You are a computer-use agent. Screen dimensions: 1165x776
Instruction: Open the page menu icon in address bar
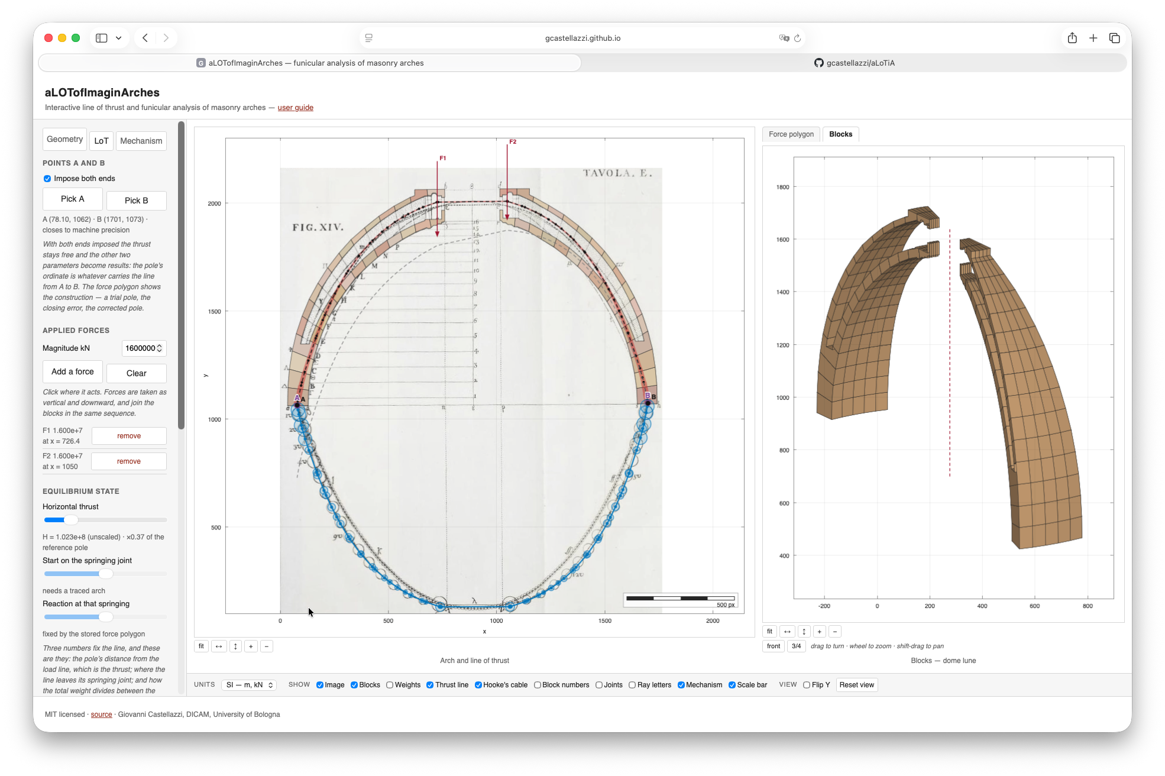click(368, 38)
